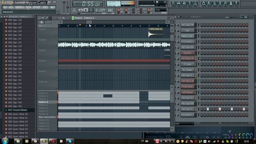256x144 pixels.
Task: Click the orange playhead position marker
Action: tap(80, 25)
